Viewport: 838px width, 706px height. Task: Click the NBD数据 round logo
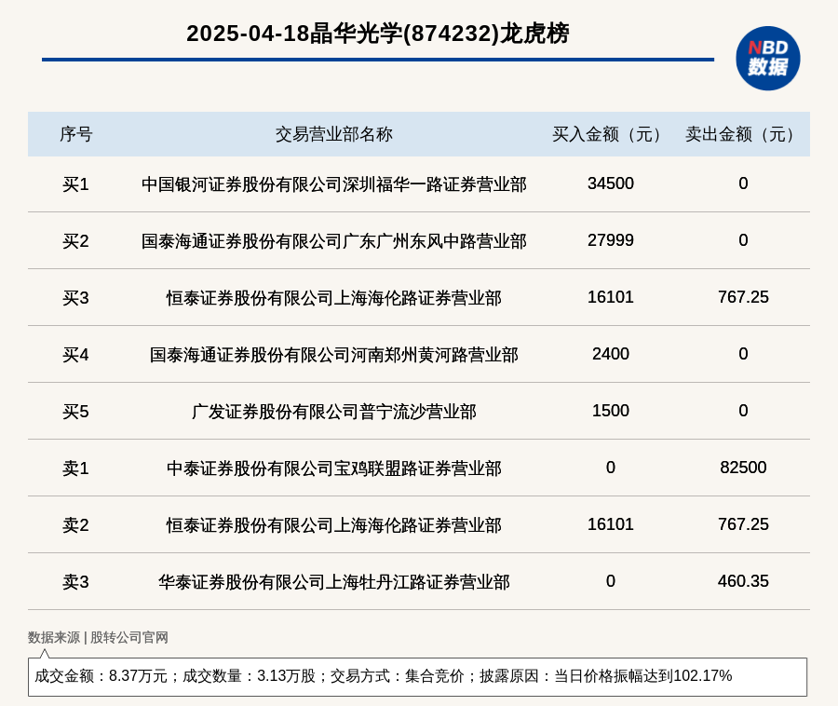pos(767,59)
